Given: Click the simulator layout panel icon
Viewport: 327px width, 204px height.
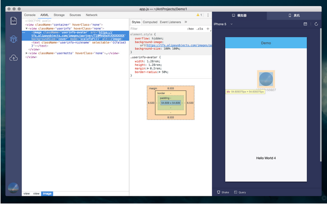Looking at the screenshot, I should tap(305, 24).
